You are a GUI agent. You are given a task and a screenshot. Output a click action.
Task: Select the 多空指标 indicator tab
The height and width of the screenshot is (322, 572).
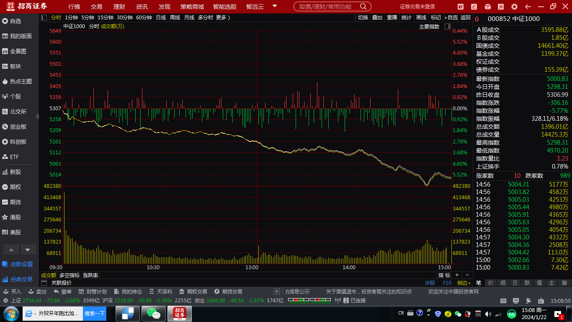pyautogui.click(x=70, y=275)
